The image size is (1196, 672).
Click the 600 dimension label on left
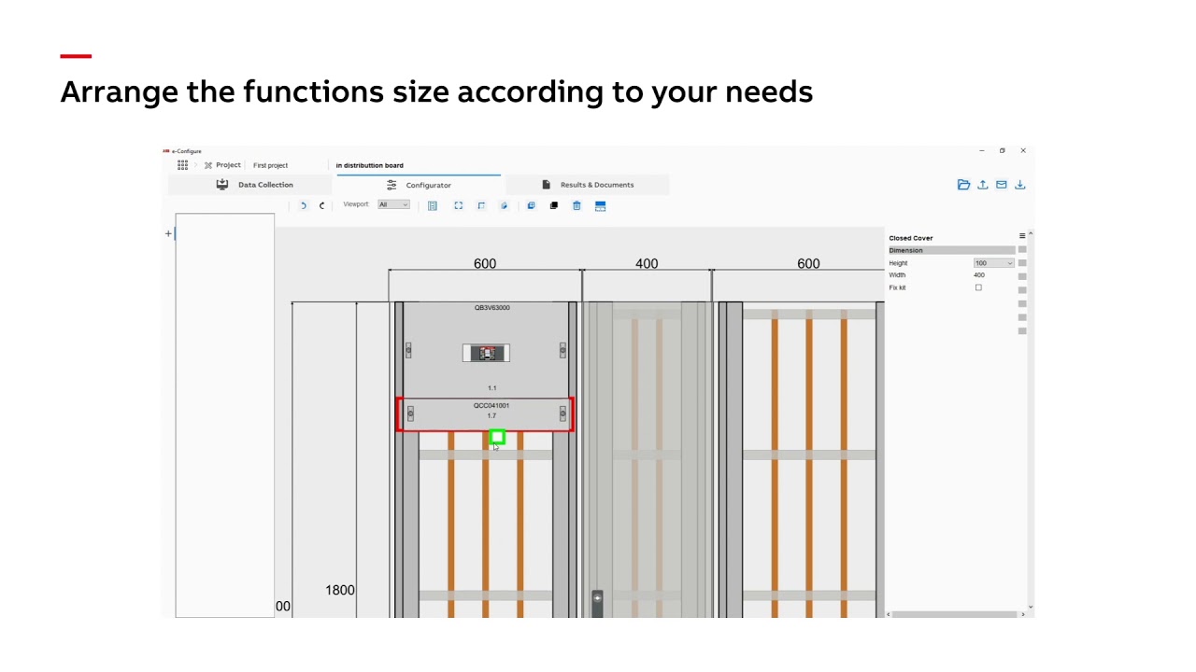click(485, 264)
